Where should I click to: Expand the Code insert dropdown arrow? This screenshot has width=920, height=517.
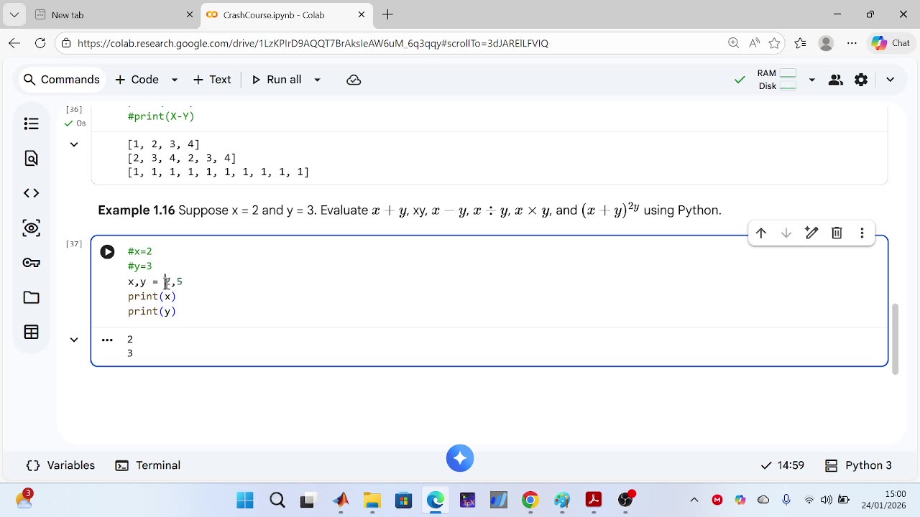click(174, 80)
